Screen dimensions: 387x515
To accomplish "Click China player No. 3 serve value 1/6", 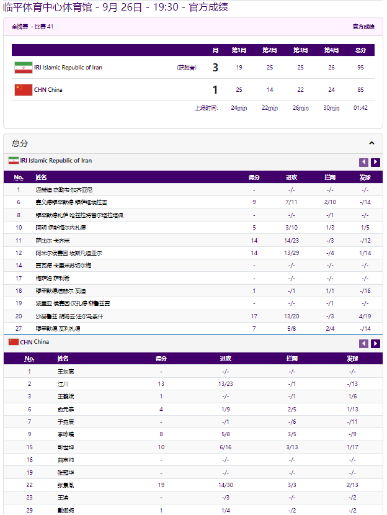I will pos(352,396).
